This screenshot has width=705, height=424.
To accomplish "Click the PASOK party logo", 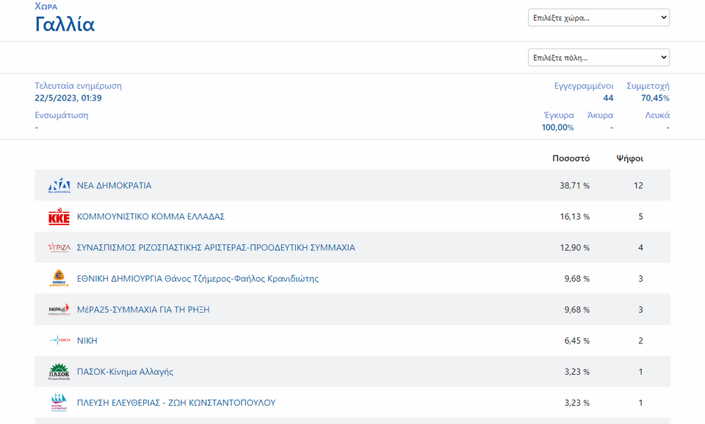I will click(59, 371).
